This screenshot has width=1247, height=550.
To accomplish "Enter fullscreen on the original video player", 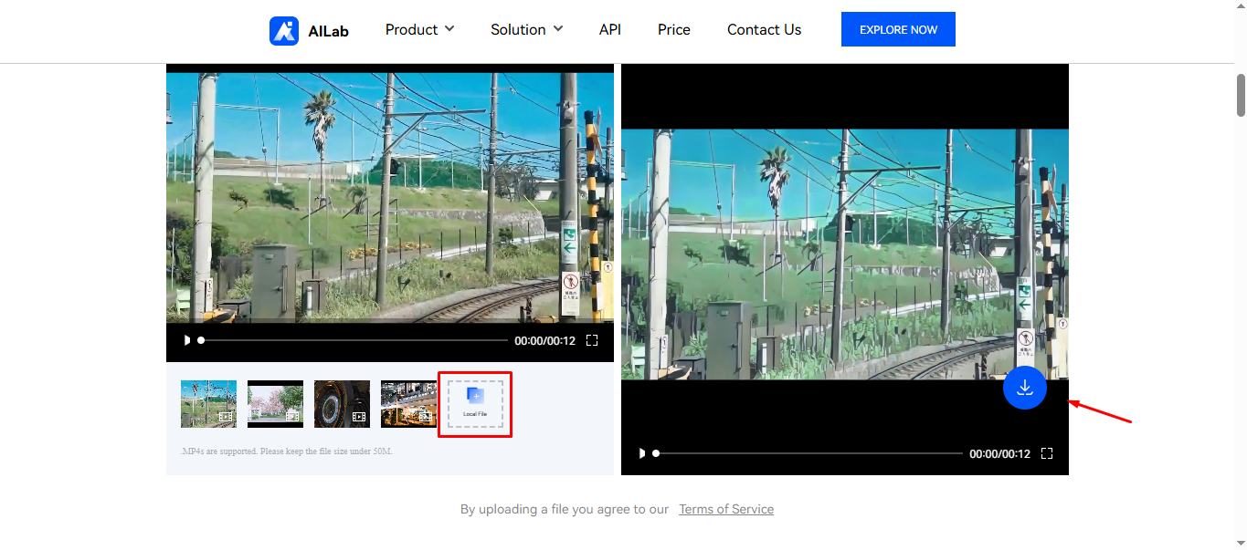I will [592, 339].
